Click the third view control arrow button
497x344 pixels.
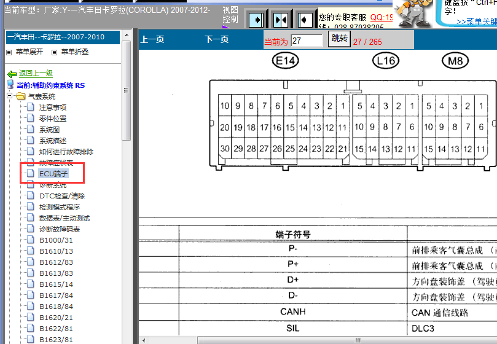(304, 20)
